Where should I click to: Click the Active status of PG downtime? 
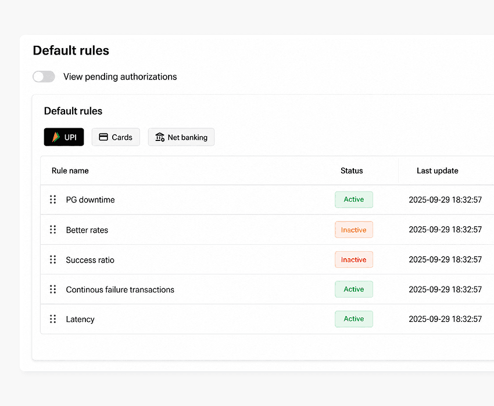pyautogui.click(x=354, y=200)
